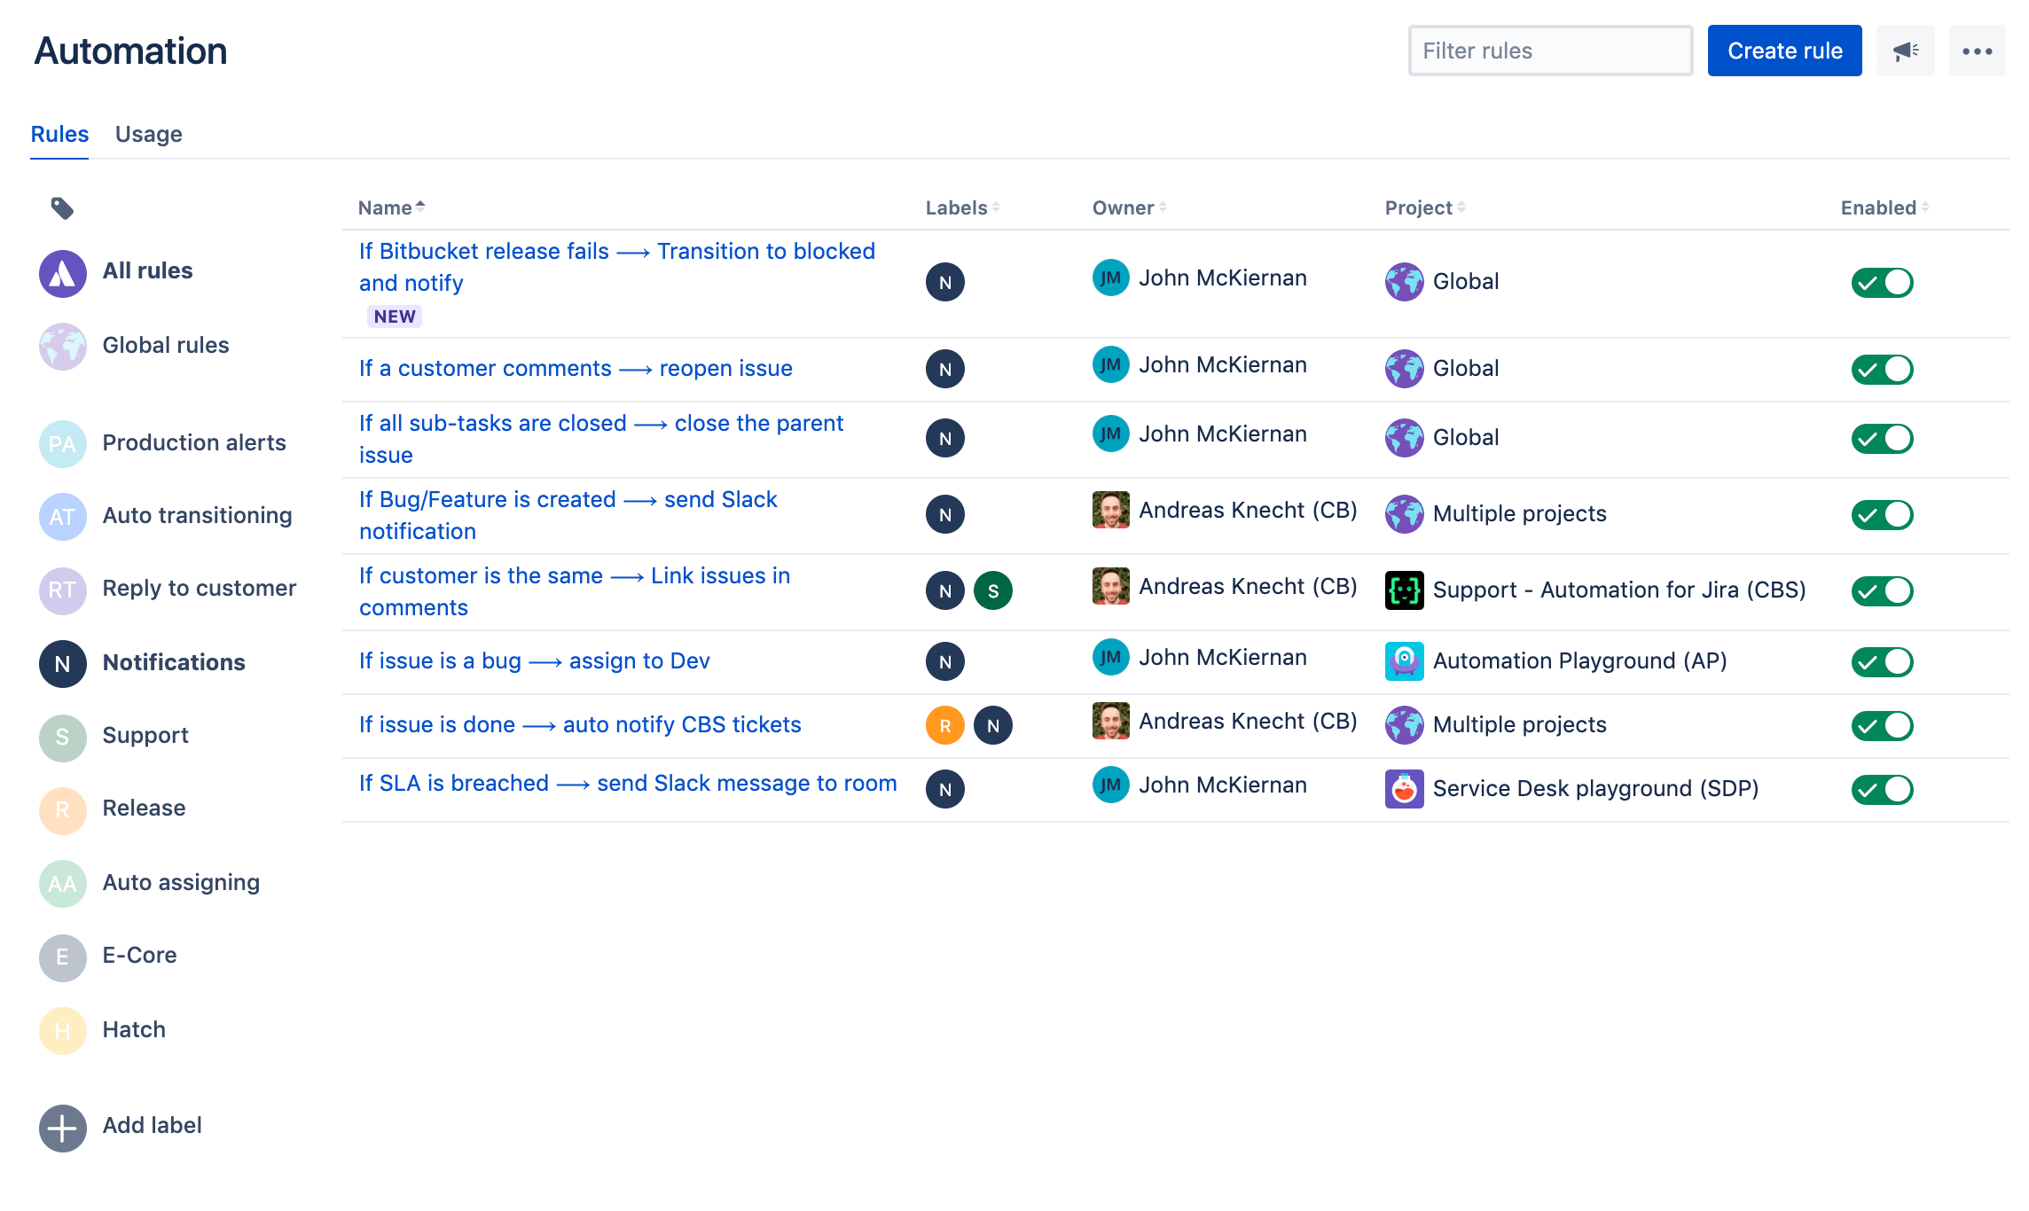Open the three-dots more options menu
This screenshot has width=2029, height=1211.
pyautogui.click(x=1977, y=51)
